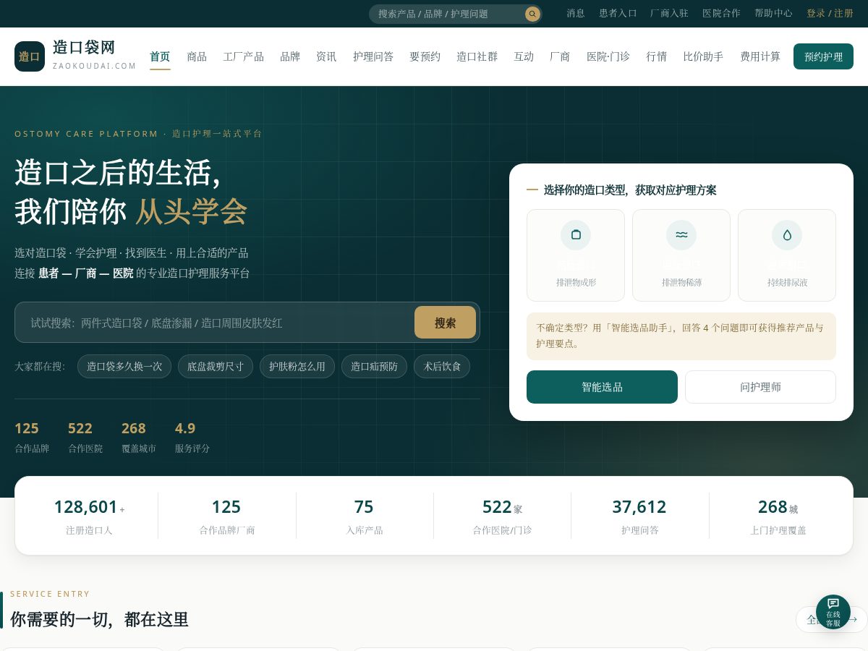This screenshot has width=868, height=651.
Task: Select the droplet 持续排尿液 icon card
Action: point(787,255)
